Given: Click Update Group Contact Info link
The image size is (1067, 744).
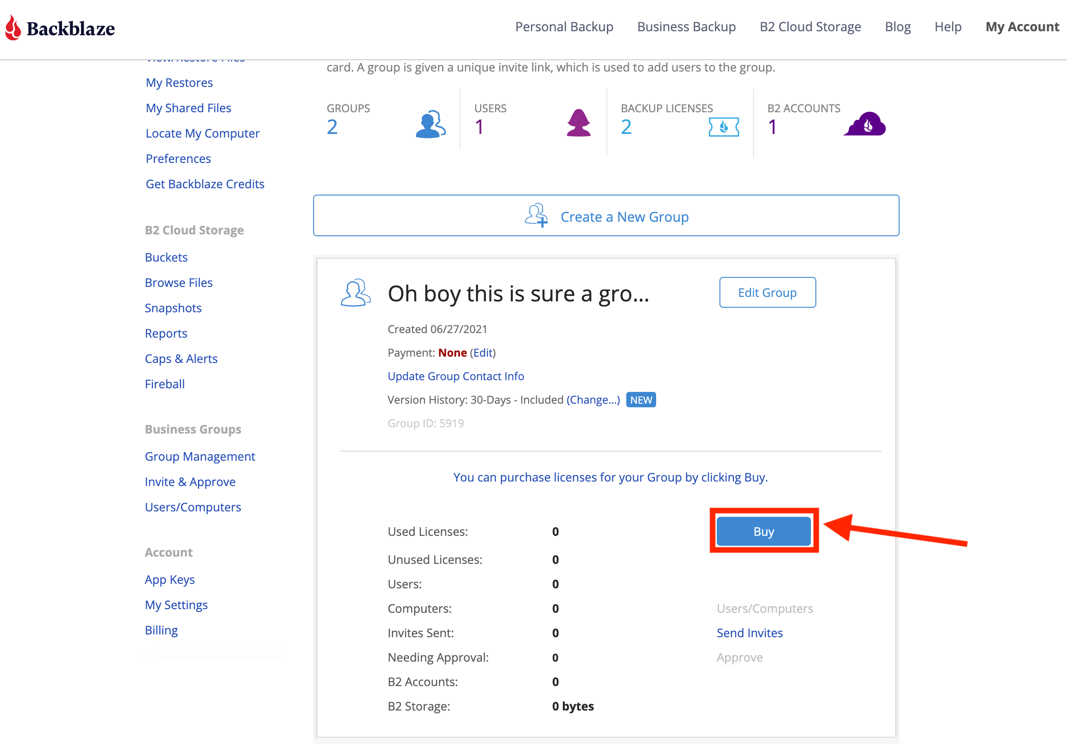Looking at the screenshot, I should [456, 376].
